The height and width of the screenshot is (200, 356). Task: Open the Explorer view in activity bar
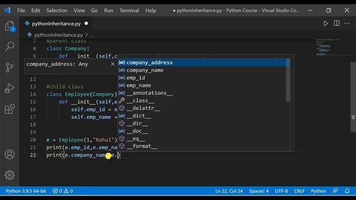pyautogui.click(x=9, y=26)
